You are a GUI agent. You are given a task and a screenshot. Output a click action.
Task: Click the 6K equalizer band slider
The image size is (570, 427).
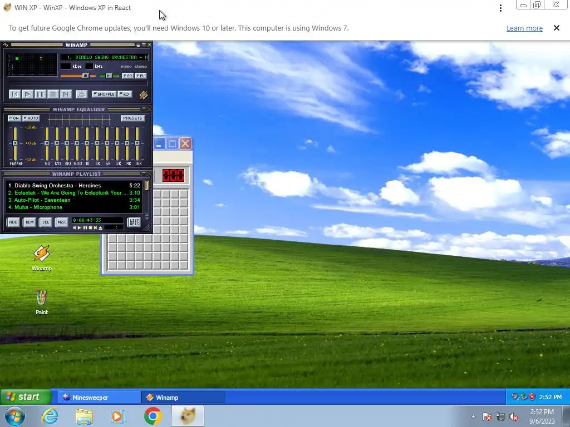point(107,143)
